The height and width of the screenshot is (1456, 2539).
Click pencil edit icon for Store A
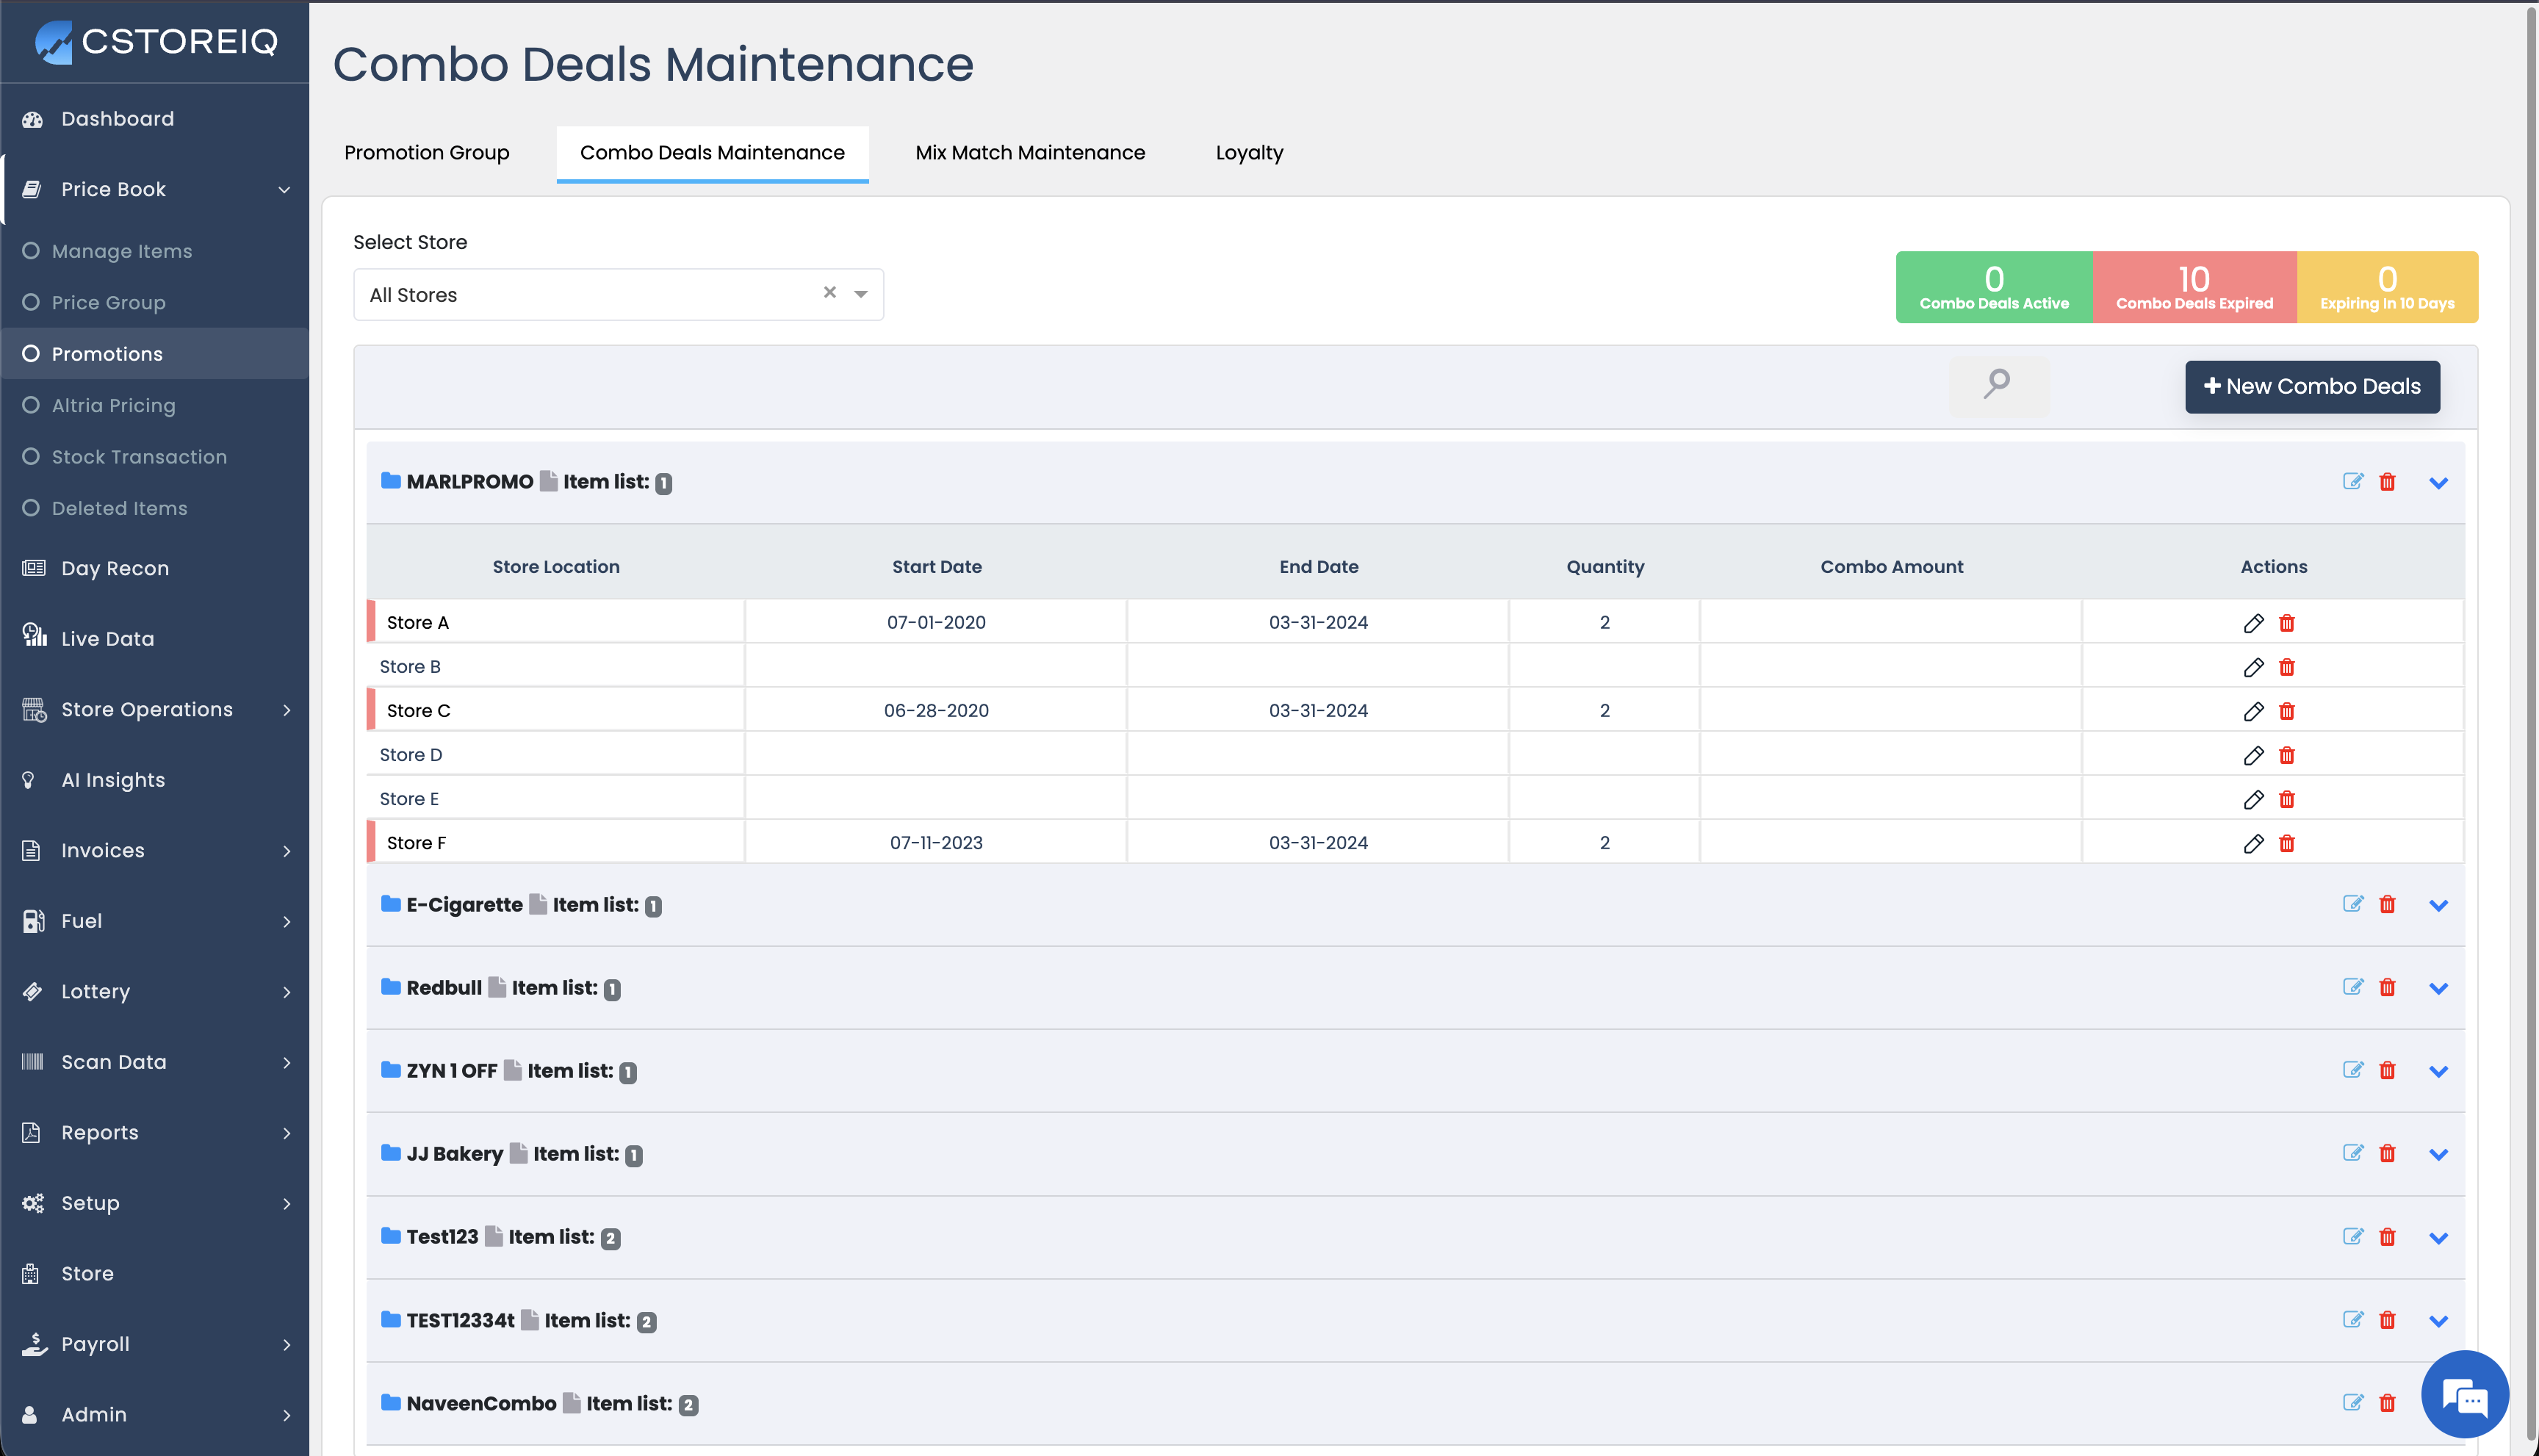2253,623
